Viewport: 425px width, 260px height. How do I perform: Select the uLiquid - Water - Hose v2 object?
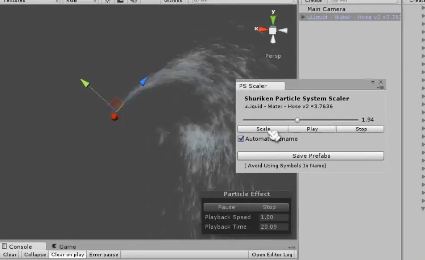[353, 17]
